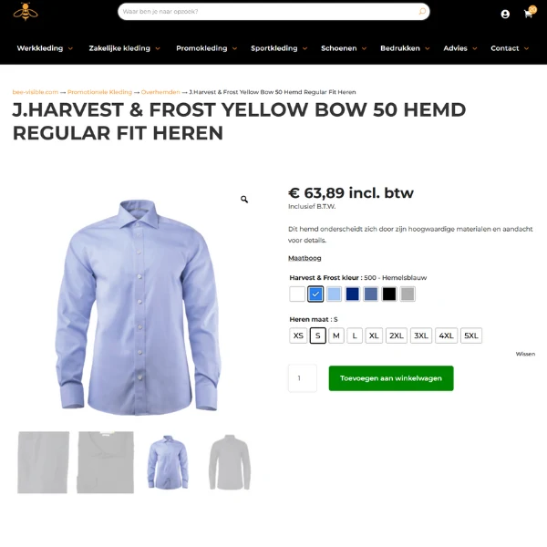The width and height of the screenshot is (547, 547).
Task: Click the zoom magnifier on product image
Action: 244,199
